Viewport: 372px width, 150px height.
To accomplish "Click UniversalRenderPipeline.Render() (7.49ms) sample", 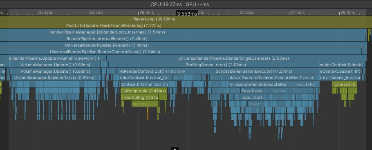I will pos(183,45).
